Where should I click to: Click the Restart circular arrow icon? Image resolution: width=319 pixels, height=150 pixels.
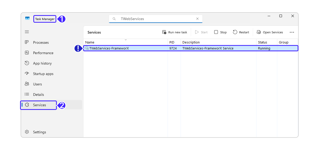pyautogui.click(x=235, y=32)
